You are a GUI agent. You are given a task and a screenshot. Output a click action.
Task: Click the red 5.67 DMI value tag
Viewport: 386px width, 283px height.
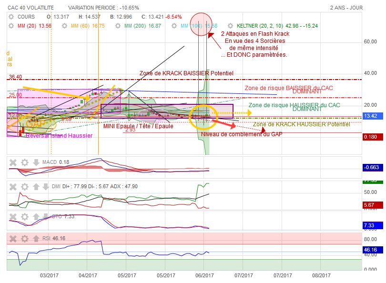pos(373,205)
